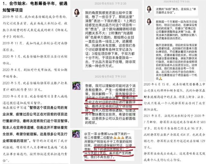Select the @鲁娜luna mention
Screen dimensions: 206x164
106,134
